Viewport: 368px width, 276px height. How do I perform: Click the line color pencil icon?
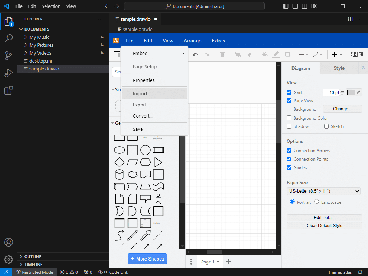(276, 55)
